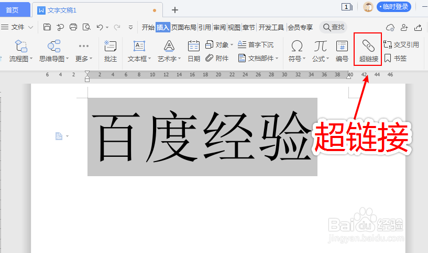Switch to View (视图) tab
Image resolution: width=428 pixels, height=253 pixels.
coord(234,27)
